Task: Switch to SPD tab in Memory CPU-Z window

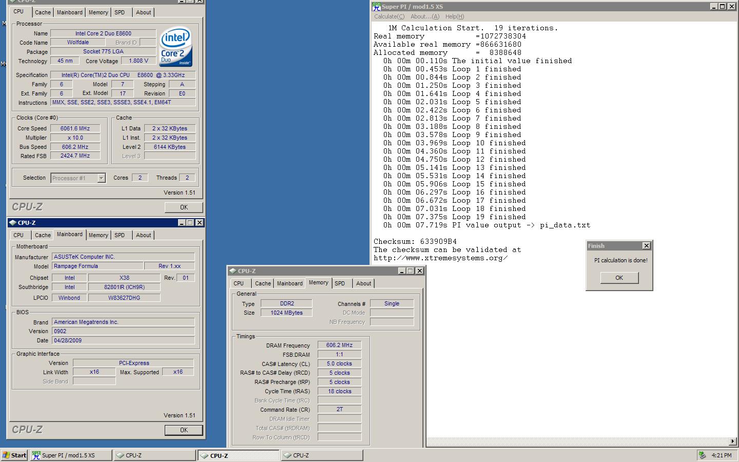Action: click(x=340, y=283)
